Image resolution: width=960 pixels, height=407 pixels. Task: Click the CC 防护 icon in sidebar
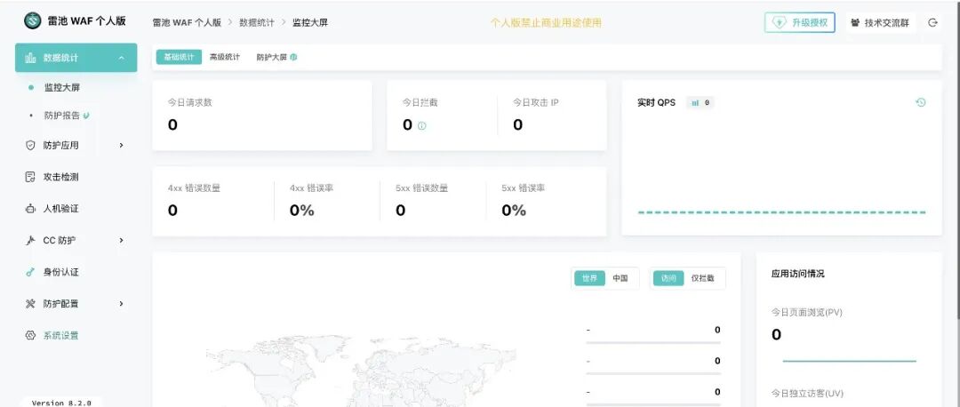click(x=30, y=241)
